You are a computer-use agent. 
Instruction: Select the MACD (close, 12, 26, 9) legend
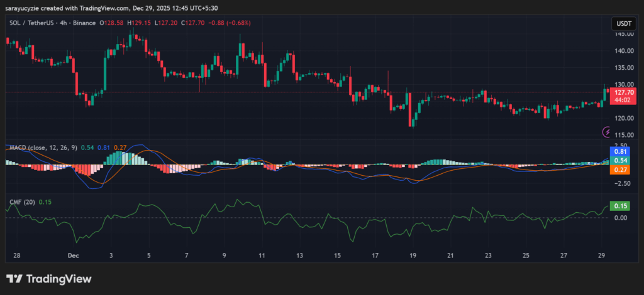click(44, 147)
